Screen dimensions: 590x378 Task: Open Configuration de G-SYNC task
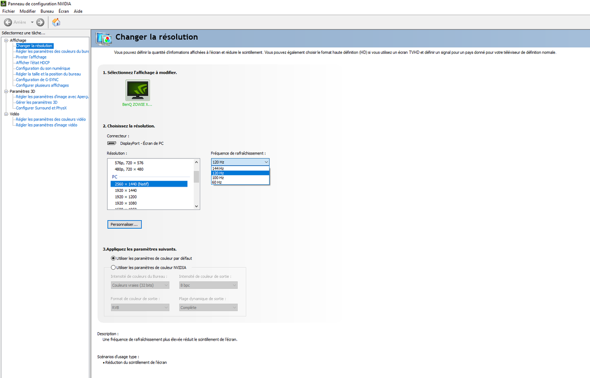[x=37, y=80]
